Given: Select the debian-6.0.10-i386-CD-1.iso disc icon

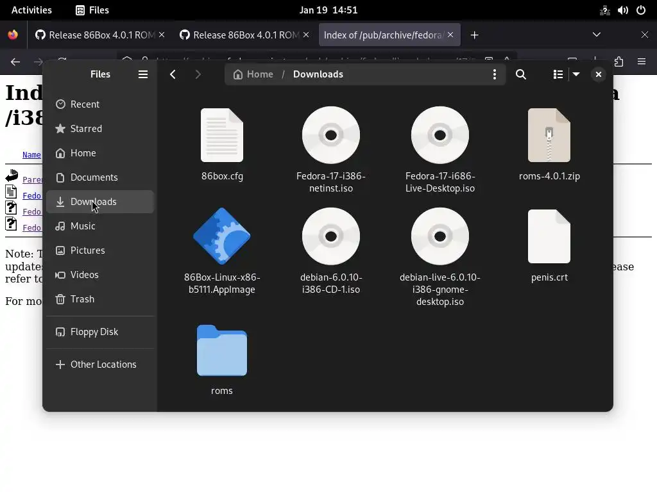Looking at the screenshot, I should 331,236.
